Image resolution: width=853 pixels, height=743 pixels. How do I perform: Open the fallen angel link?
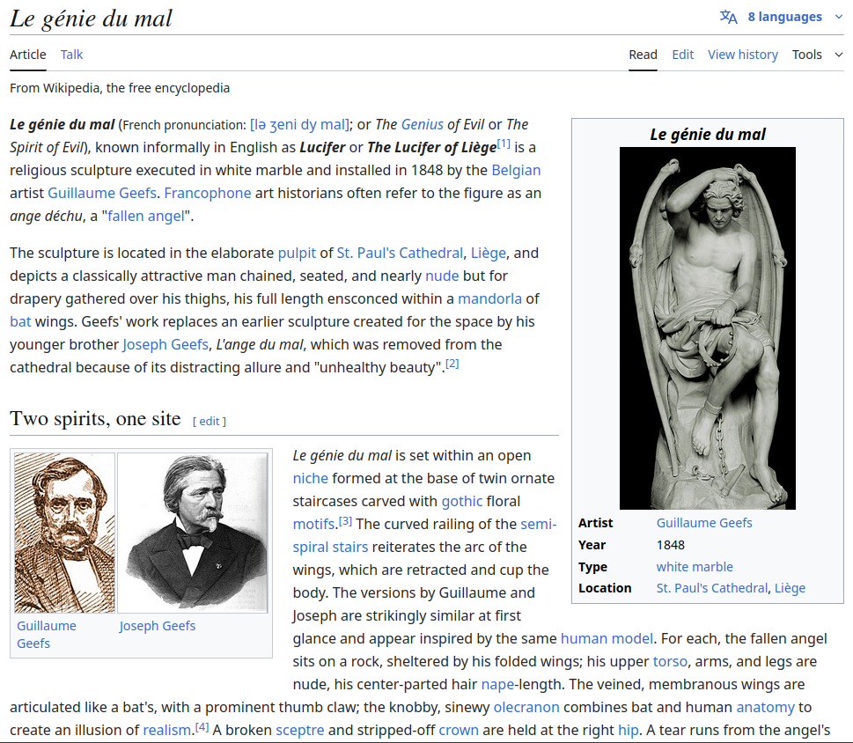point(146,216)
